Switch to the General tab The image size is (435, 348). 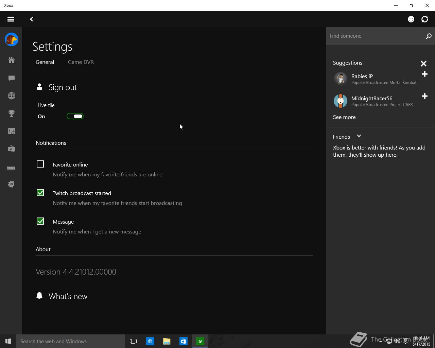click(x=45, y=62)
